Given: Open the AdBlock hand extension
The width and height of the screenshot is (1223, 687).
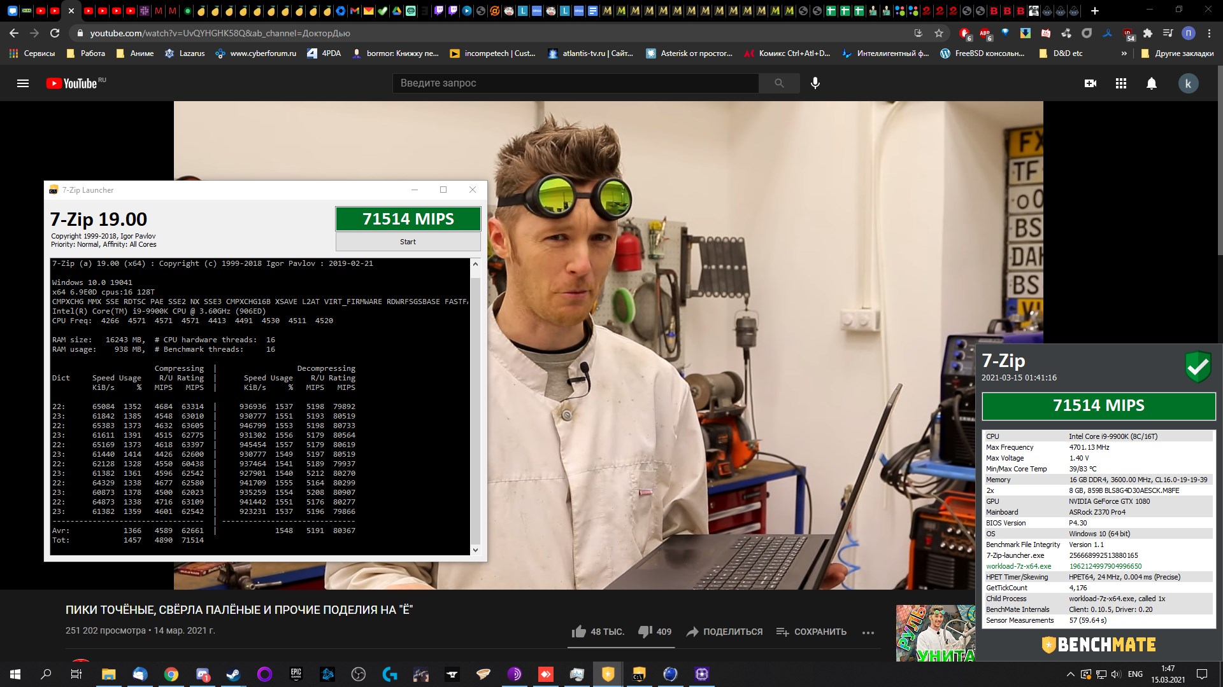Looking at the screenshot, I should pyautogui.click(x=964, y=33).
